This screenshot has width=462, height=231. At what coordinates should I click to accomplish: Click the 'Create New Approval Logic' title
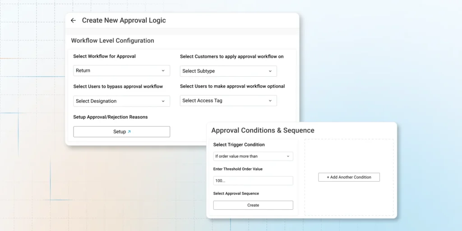[x=124, y=20]
